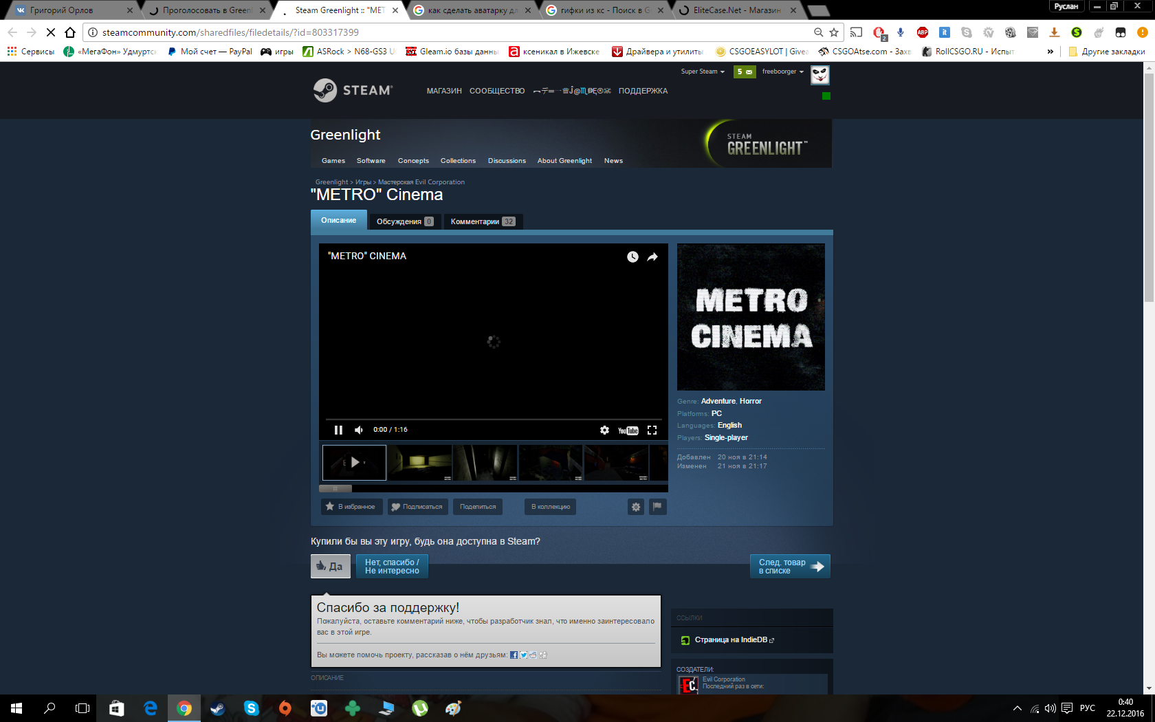Switch to the Обсуждения tab
The image size is (1155, 722).
click(x=404, y=221)
